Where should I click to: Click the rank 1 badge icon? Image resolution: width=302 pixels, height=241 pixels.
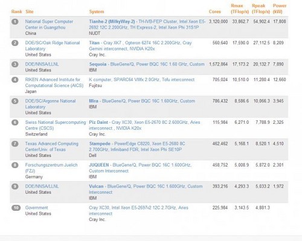(15, 21)
